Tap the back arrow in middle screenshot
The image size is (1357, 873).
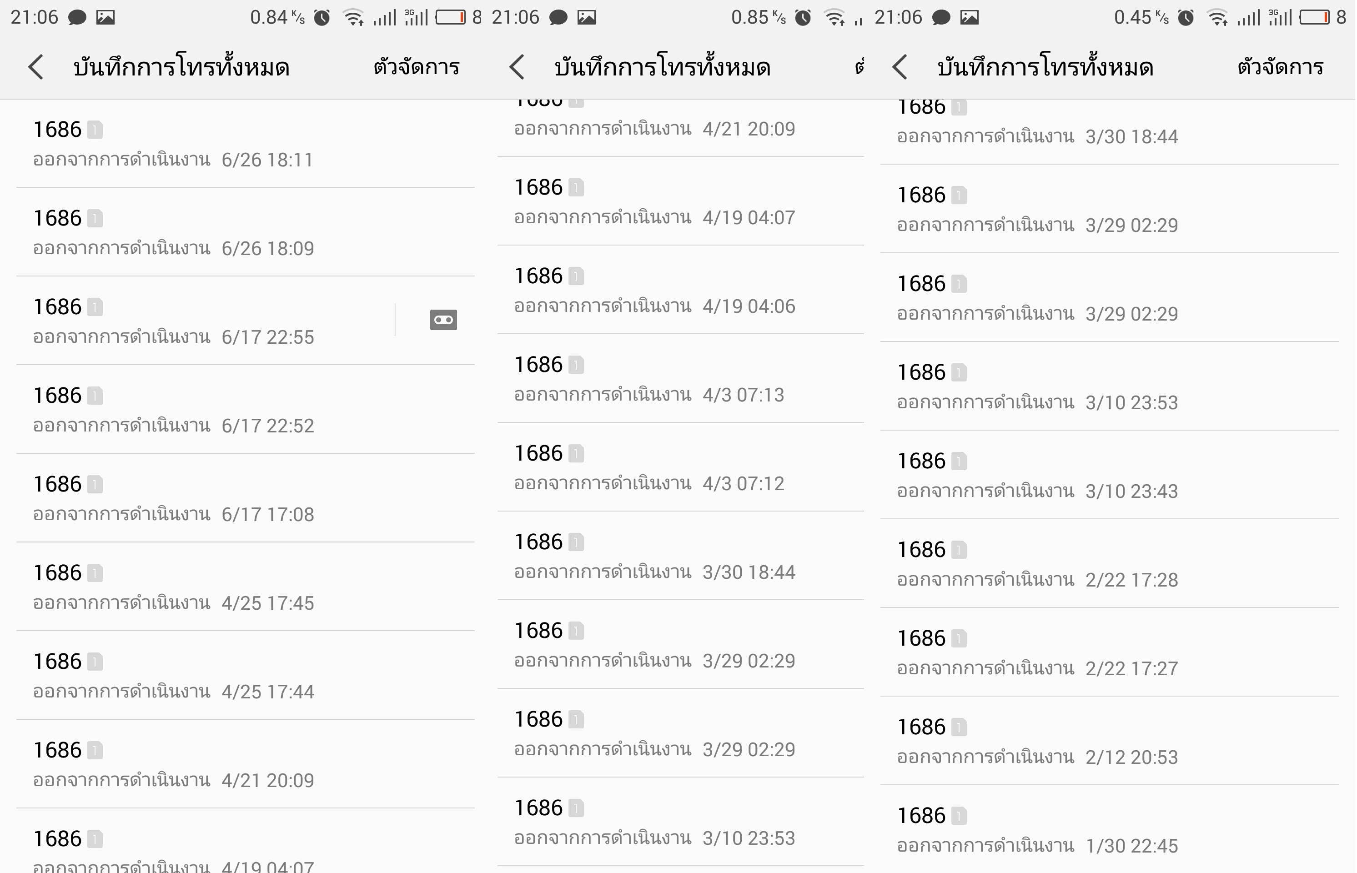click(x=517, y=67)
